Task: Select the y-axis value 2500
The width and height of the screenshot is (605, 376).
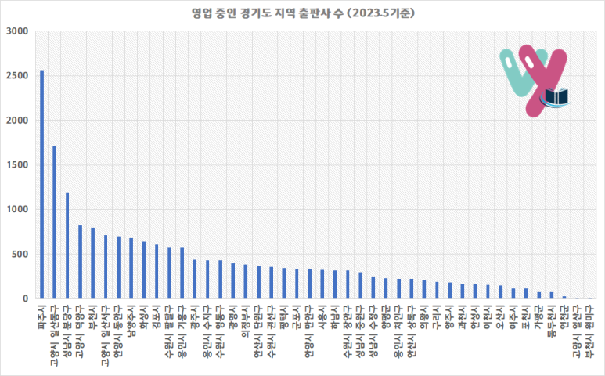Action: point(17,76)
